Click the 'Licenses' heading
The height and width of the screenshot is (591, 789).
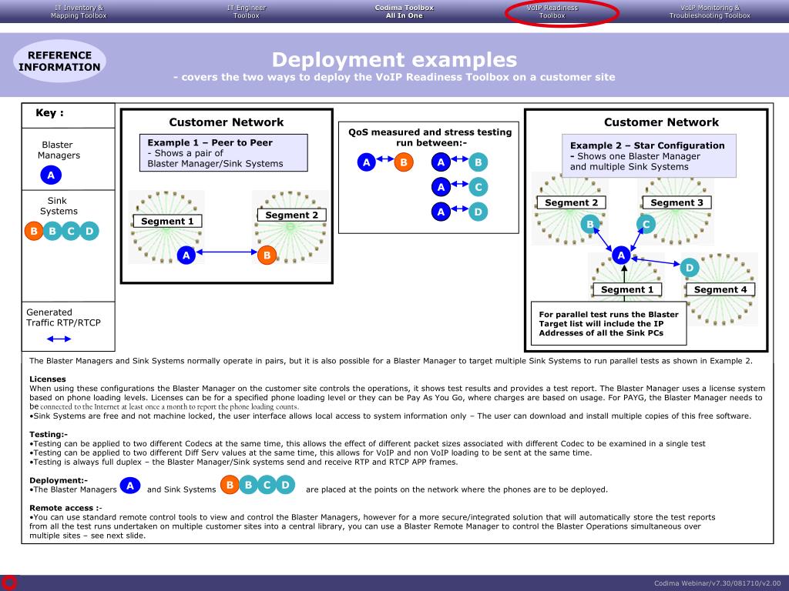pos(48,379)
